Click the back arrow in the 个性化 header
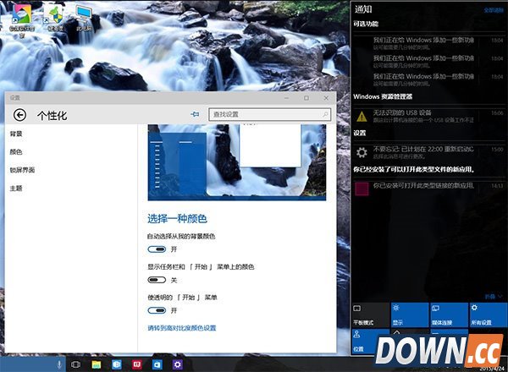 [19, 115]
